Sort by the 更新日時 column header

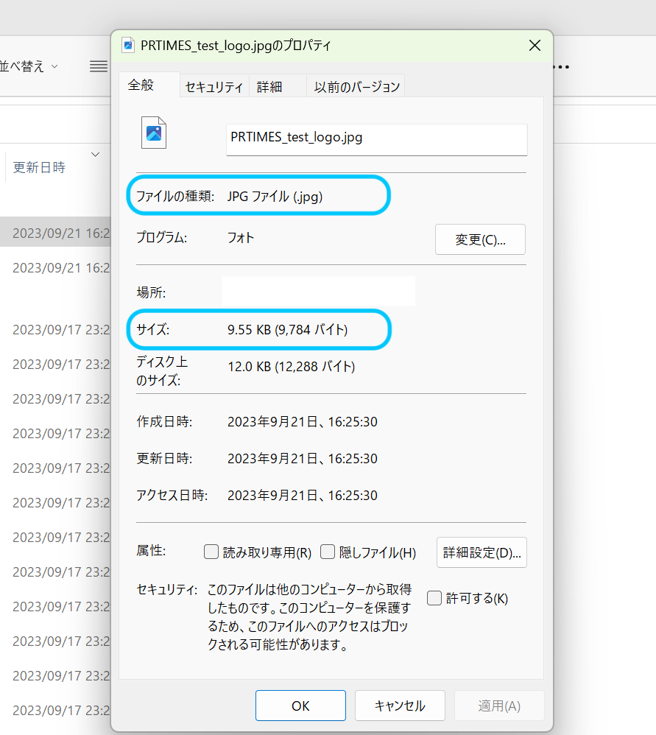tap(39, 168)
